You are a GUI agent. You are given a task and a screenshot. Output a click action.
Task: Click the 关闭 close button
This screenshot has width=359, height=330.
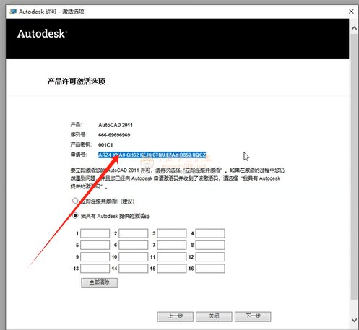click(214, 316)
